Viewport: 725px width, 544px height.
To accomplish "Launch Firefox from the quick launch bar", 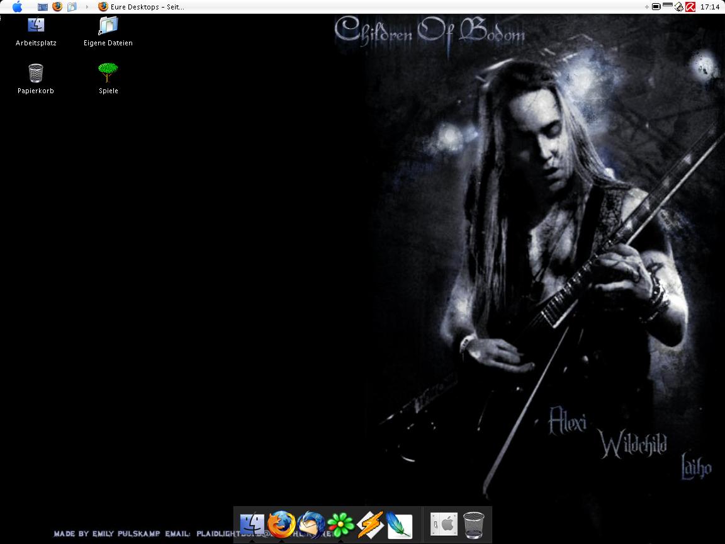I will point(57,6).
